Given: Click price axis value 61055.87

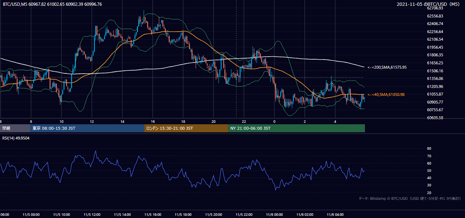Looking at the screenshot, I should point(435,94).
